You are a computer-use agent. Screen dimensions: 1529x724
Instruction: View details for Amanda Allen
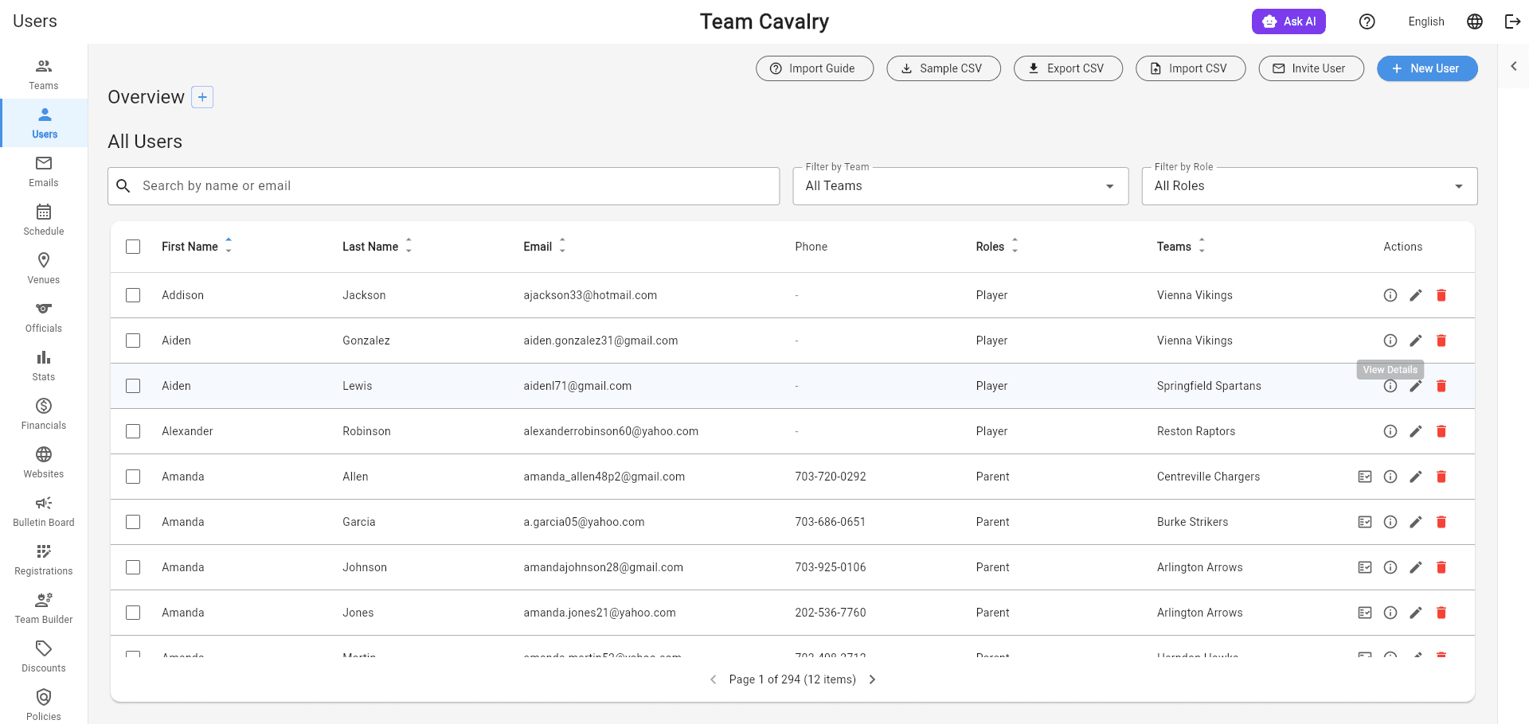(x=1390, y=477)
